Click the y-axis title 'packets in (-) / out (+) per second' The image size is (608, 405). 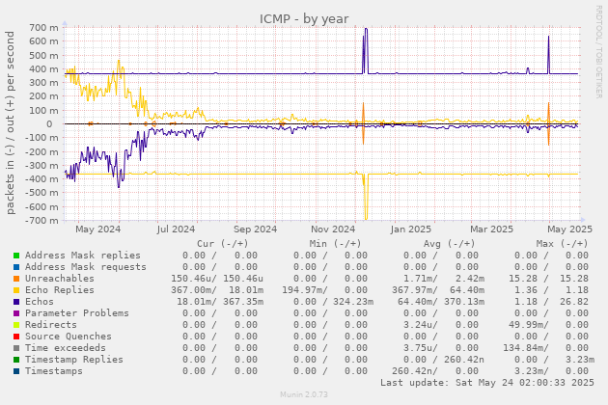click(x=10, y=122)
